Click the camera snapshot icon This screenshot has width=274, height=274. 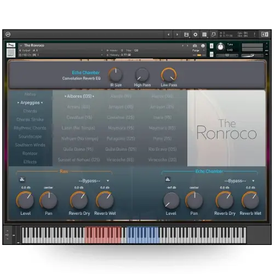point(195,45)
